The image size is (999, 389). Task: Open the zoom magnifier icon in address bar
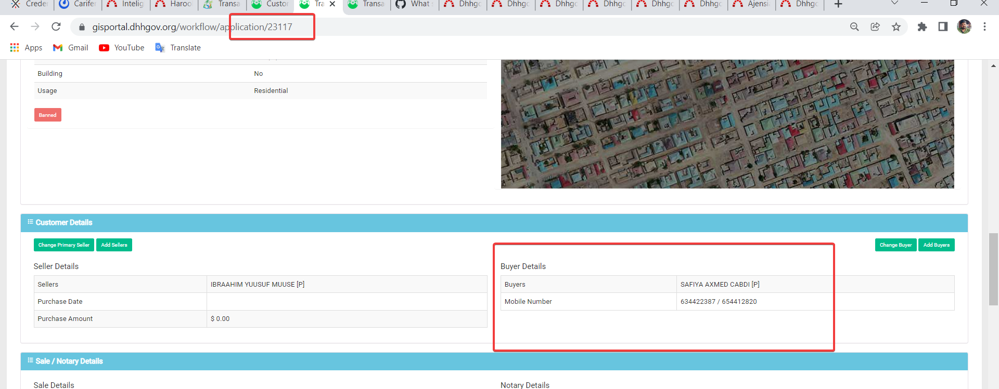(x=854, y=26)
